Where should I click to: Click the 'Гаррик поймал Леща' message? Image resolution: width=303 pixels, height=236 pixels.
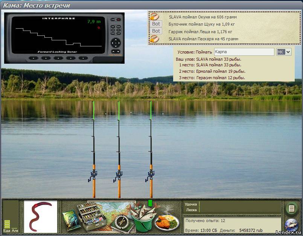coord(200,32)
